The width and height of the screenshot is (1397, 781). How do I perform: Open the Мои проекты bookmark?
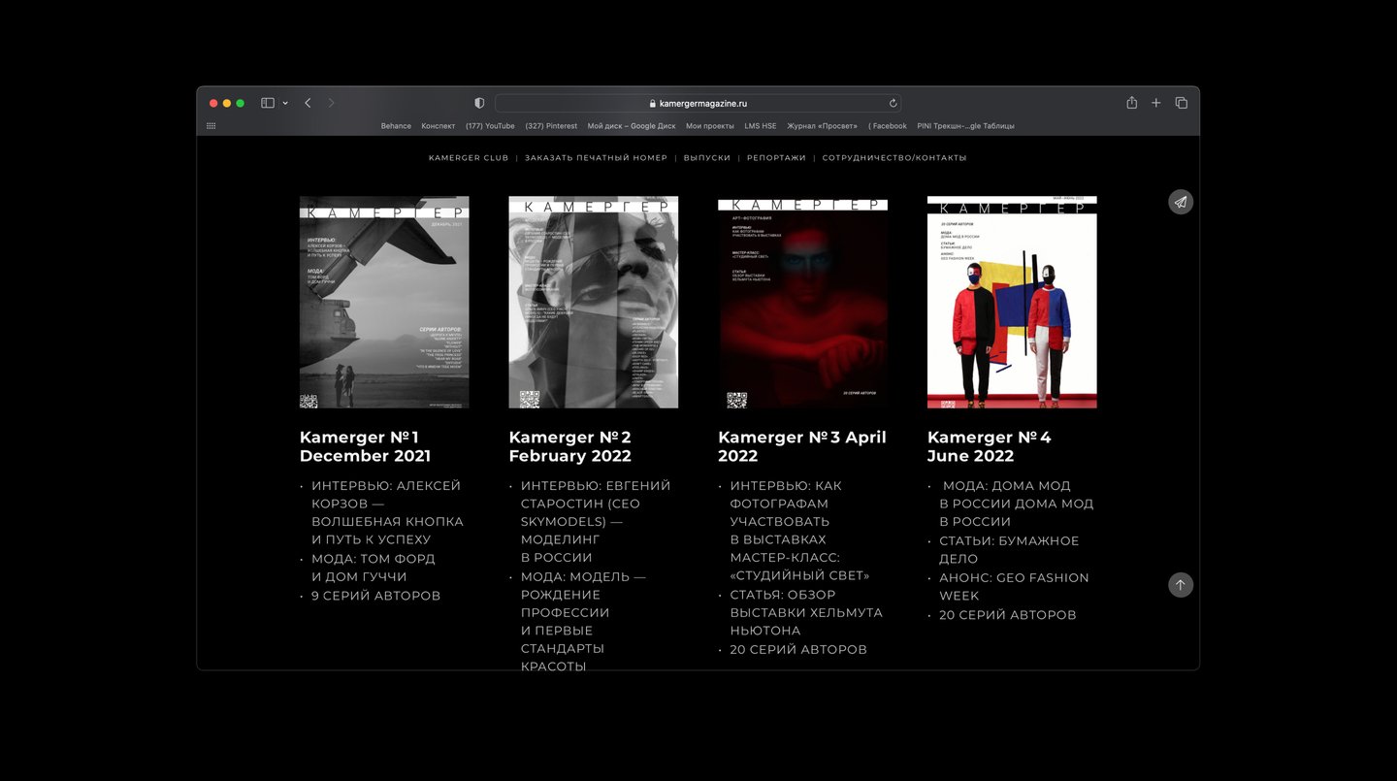click(710, 126)
